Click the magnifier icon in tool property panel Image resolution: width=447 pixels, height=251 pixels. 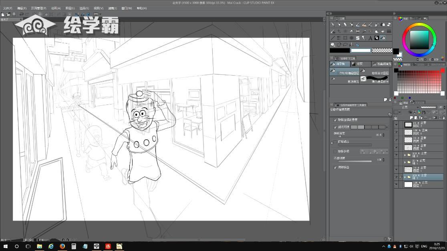pyautogui.click(x=390, y=114)
